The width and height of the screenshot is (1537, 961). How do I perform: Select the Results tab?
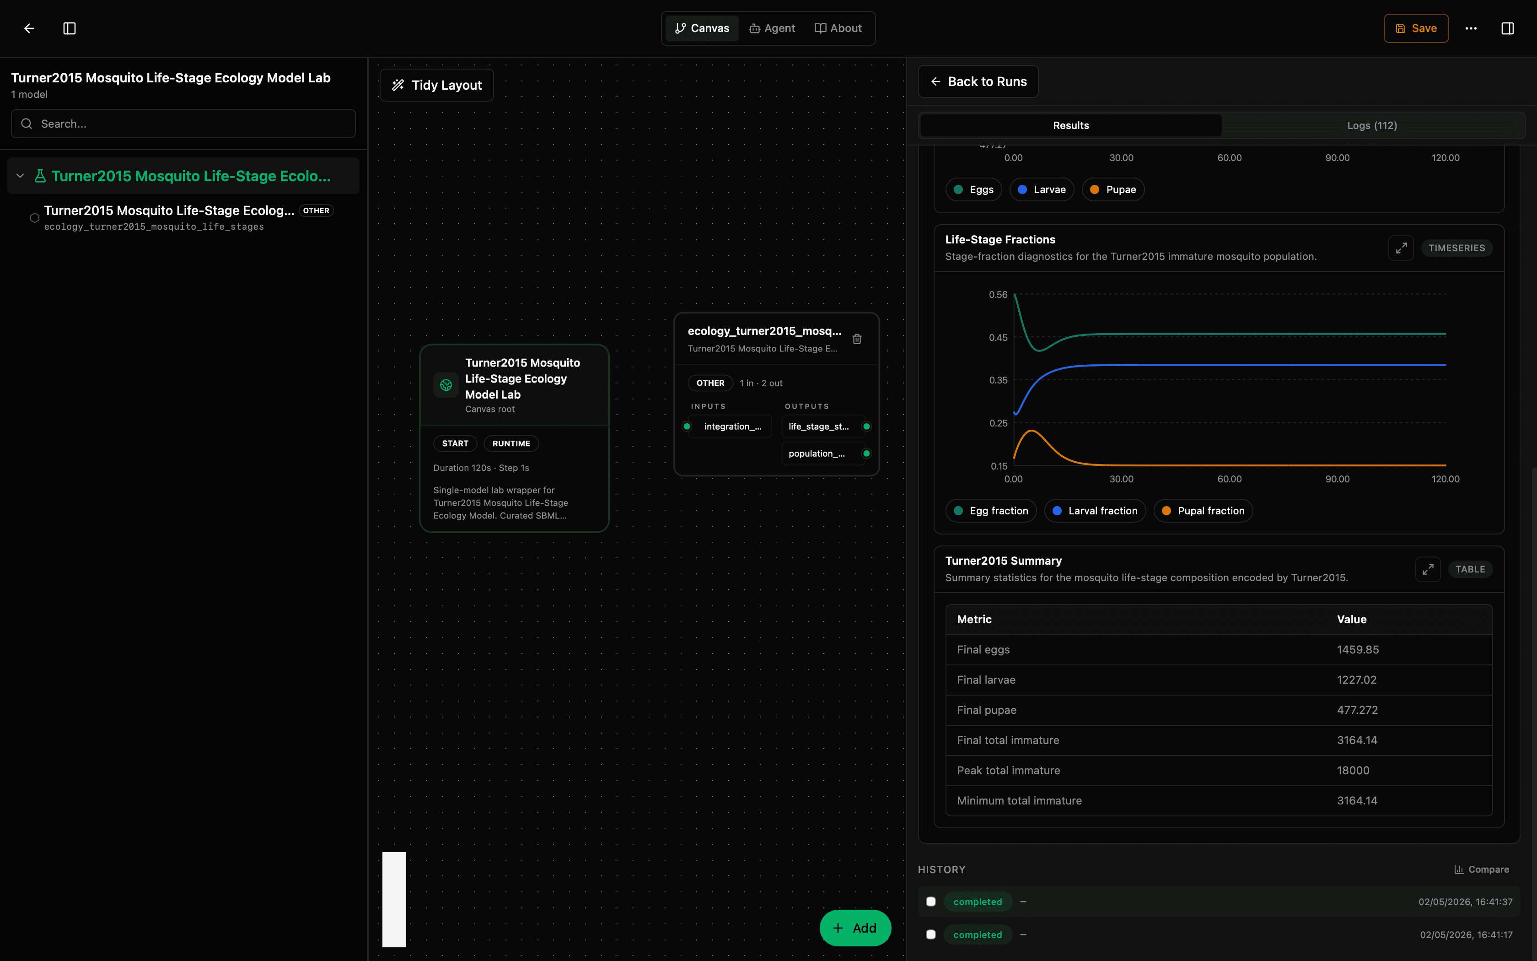click(x=1071, y=125)
